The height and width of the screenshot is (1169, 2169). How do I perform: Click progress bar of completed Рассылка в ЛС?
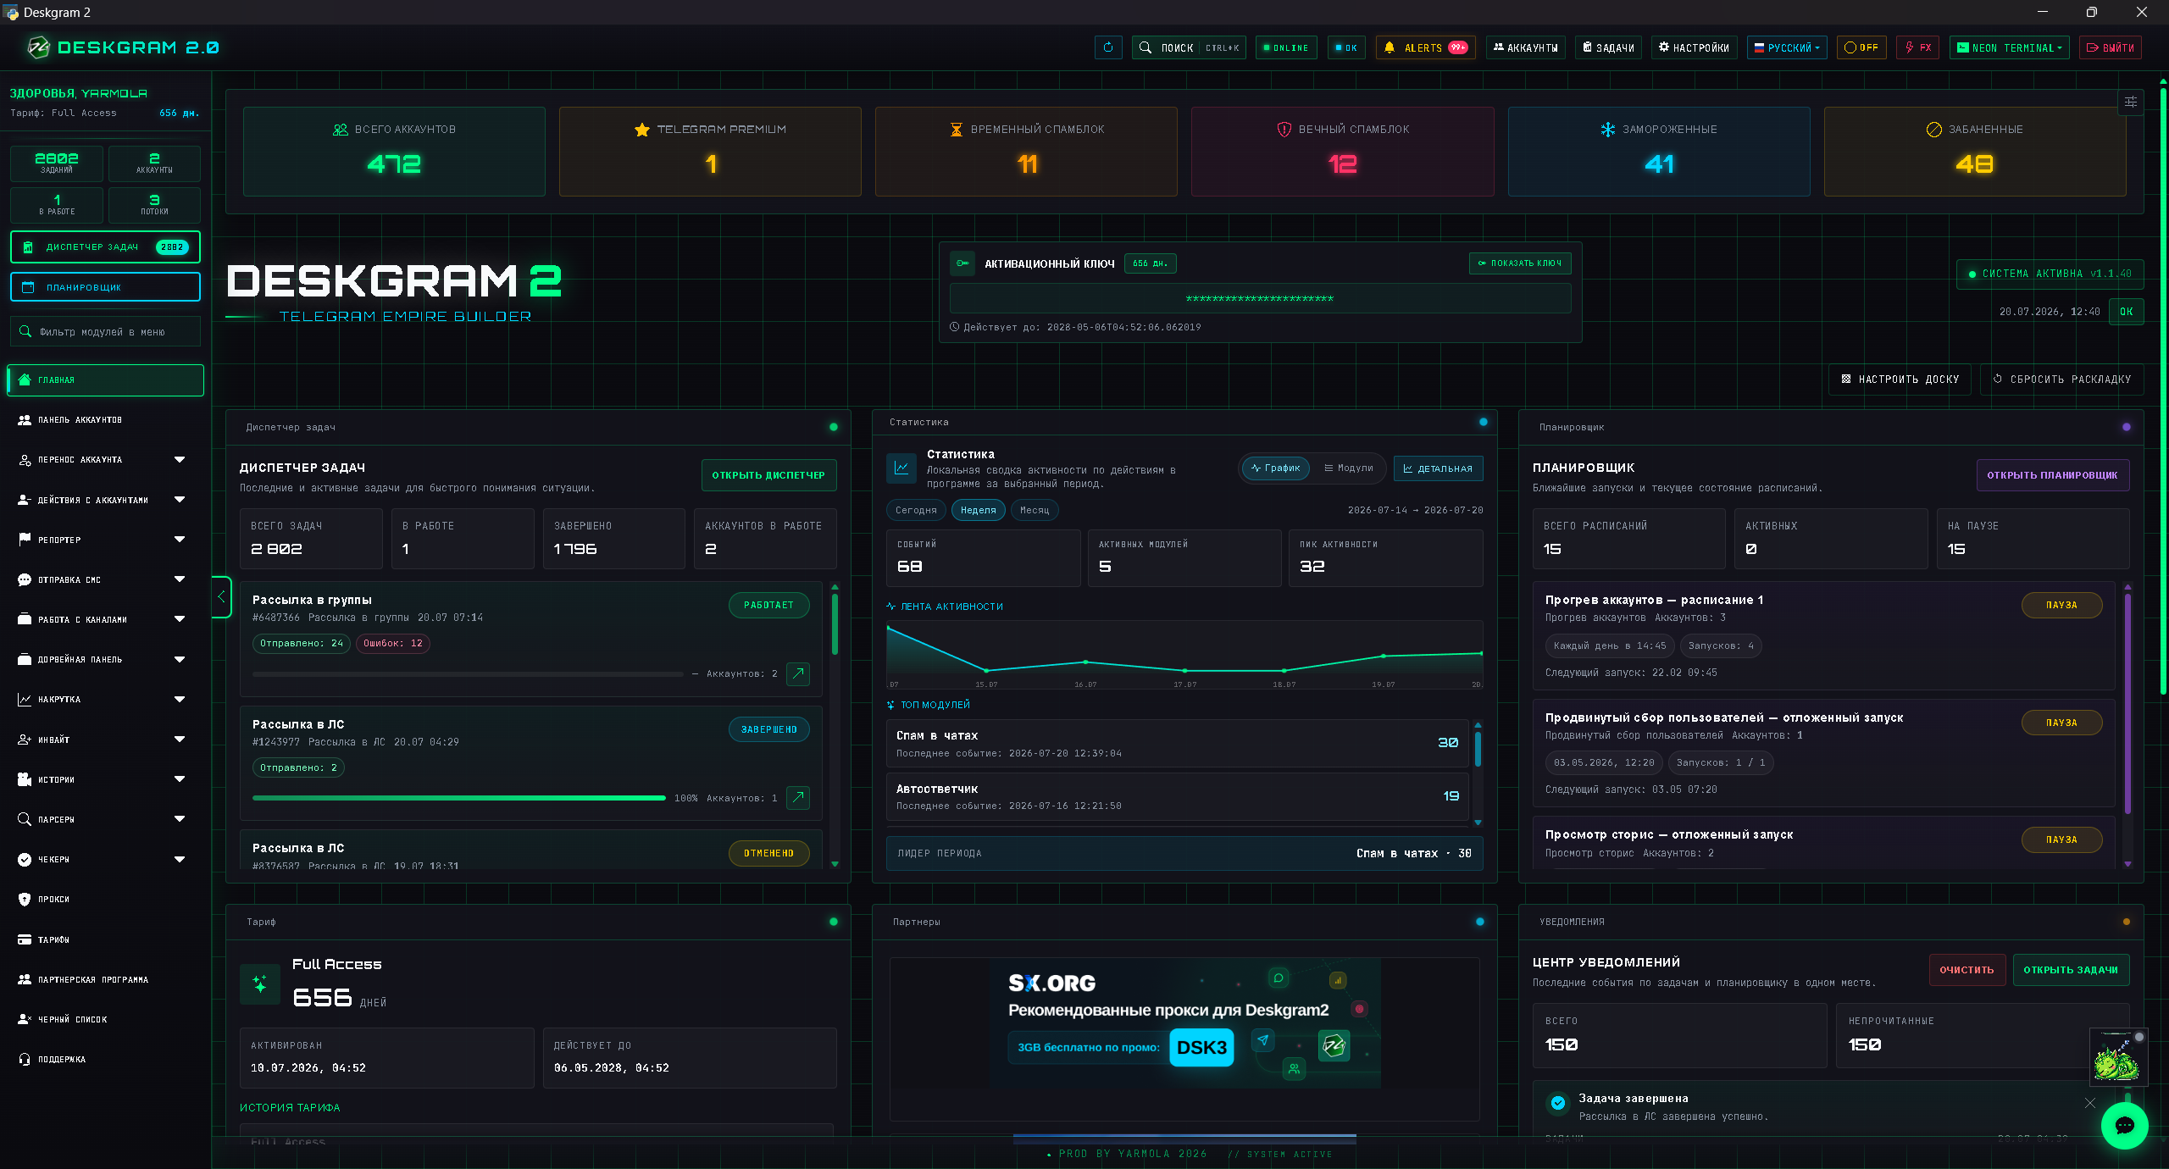(458, 798)
